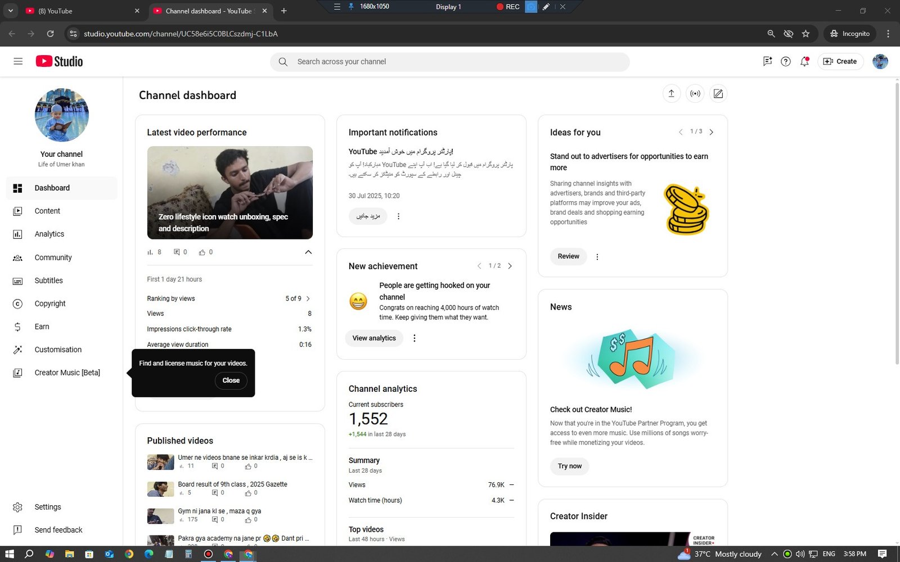Open the Windows Start menu
Image resolution: width=900 pixels, height=562 pixels.
pyautogui.click(x=10, y=554)
